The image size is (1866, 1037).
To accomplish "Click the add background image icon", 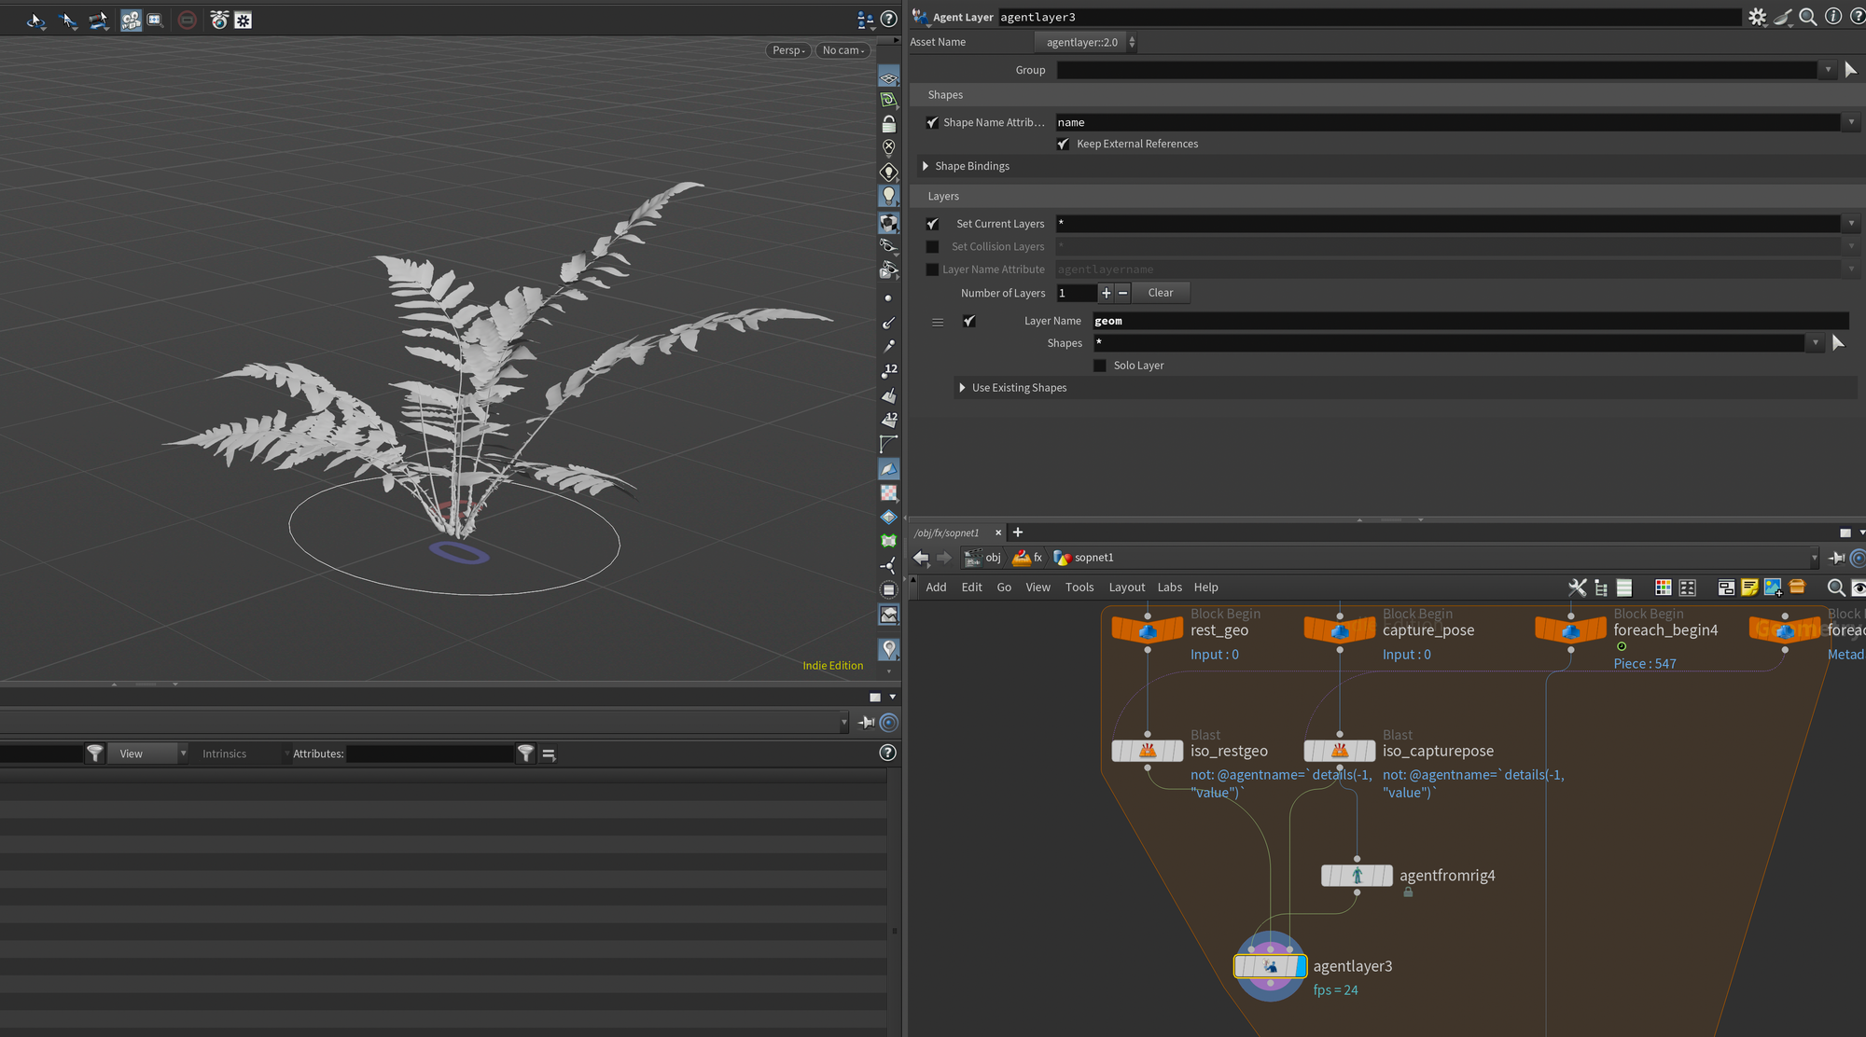I will (1773, 588).
